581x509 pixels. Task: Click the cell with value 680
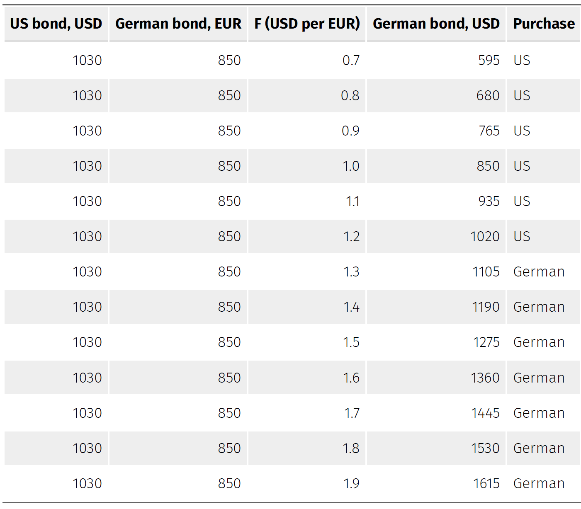488,96
